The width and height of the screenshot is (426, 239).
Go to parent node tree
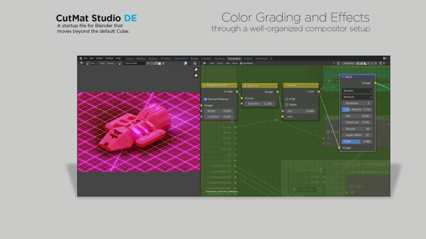pyautogui.click(x=339, y=63)
